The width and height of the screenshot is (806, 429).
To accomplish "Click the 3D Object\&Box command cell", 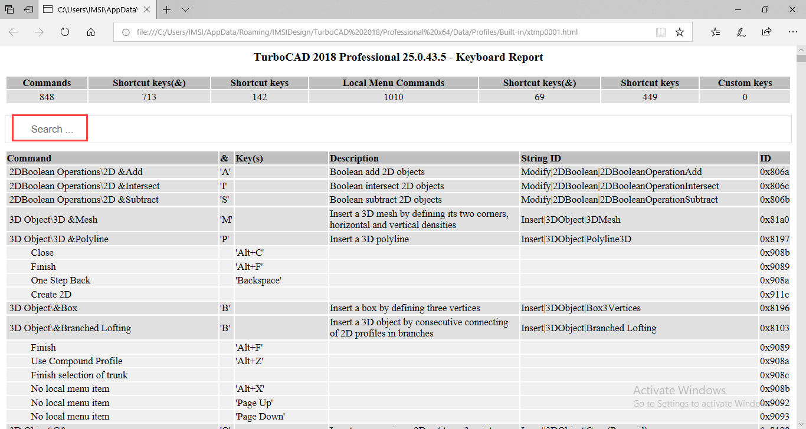I will [x=112, y=308].
